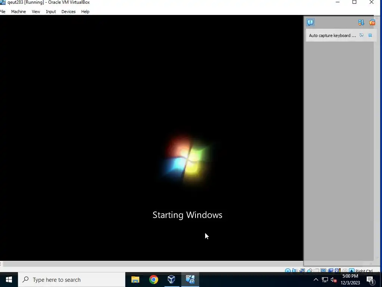
Task: Click the keep-finished-progresses list icon in notification panel
Action: (361, 22)
